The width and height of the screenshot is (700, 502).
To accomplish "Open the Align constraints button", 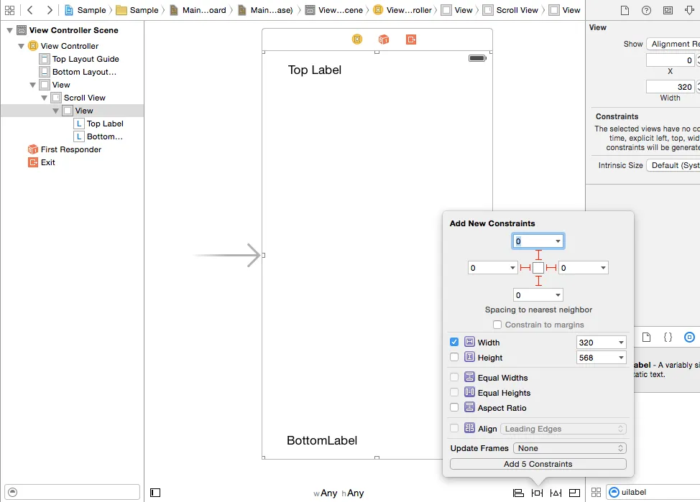I will pos(518,493).
